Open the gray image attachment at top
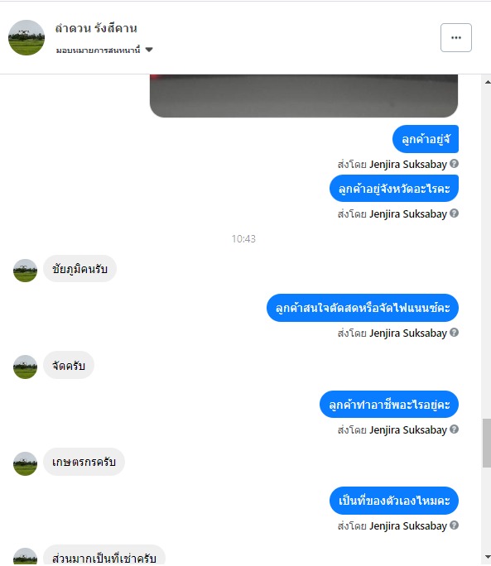The height and width of the screenshot is (566, 491). pyautogui.click(x=304, y=96)
